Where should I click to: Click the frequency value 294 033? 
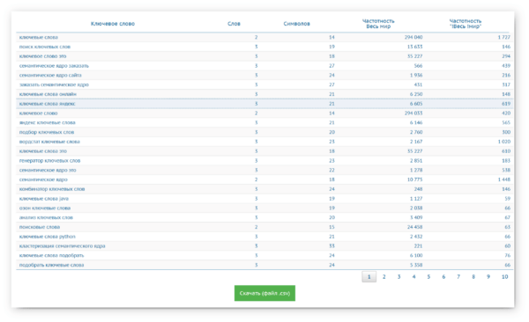pyautogui.click(x=414, y=113)
